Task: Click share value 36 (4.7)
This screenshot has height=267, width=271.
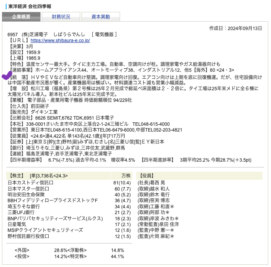Action: click(x=123, y=201)
